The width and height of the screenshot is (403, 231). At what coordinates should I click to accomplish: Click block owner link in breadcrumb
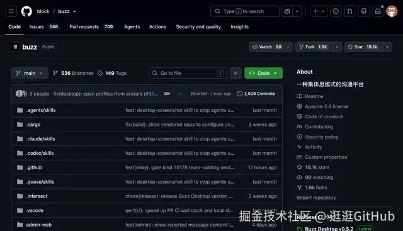click(x=43, y=11)
